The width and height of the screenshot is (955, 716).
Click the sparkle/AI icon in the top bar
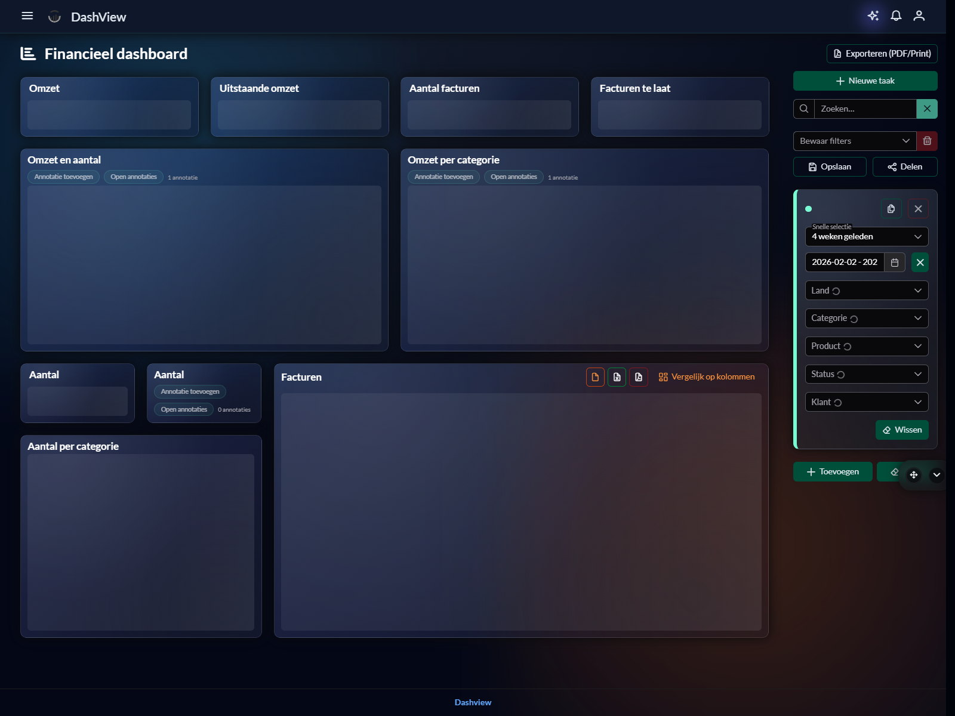click(873, 16)
